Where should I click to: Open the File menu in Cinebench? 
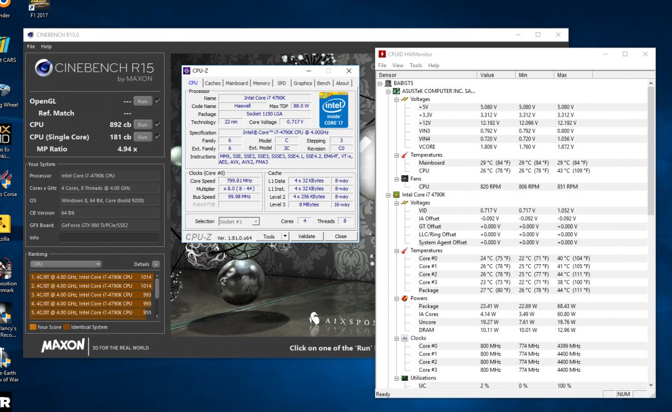point(31,46)
